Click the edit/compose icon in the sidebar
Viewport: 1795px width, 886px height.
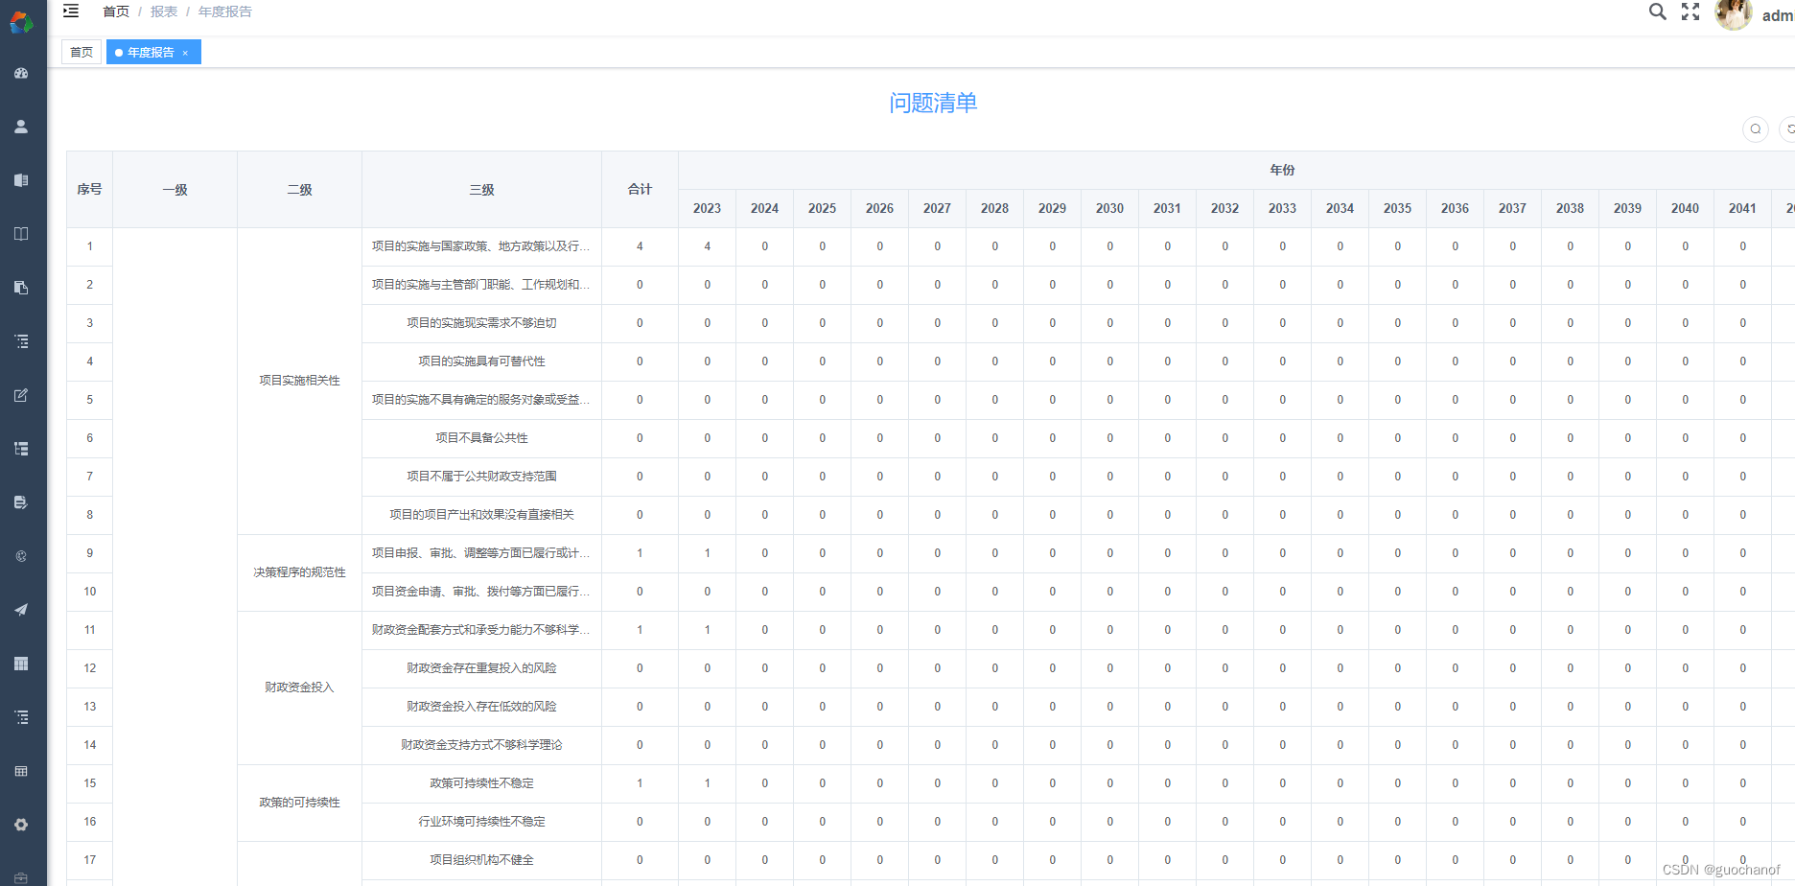point(20,395)
